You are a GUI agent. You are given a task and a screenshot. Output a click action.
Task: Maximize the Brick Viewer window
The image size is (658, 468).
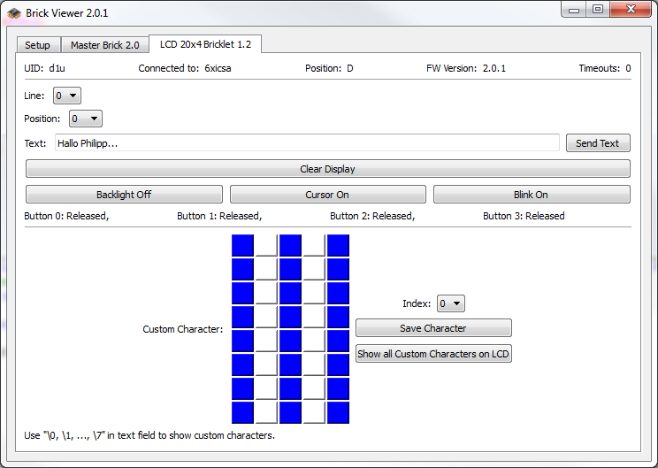point(598,9)
